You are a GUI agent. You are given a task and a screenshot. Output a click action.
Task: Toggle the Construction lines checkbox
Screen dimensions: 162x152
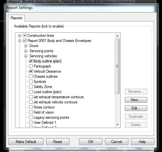tap(25, 36)
